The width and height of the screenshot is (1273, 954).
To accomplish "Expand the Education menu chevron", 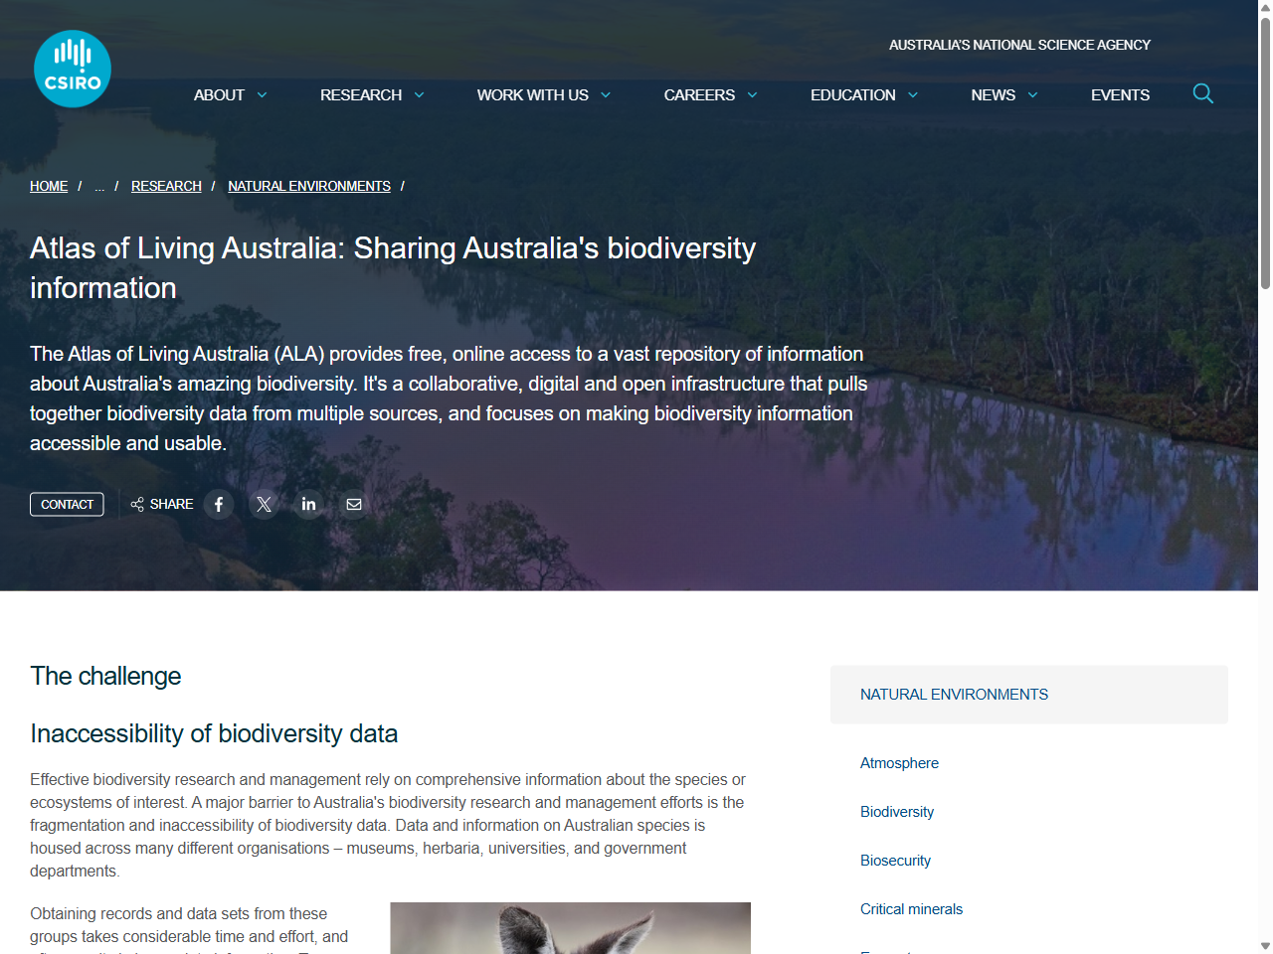I will point(913,95).
